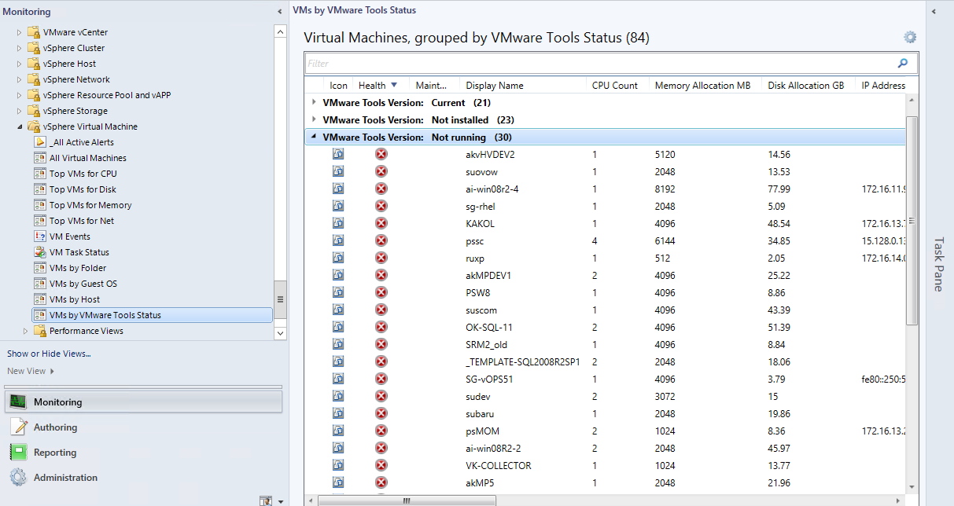Expand the vSphere Host folder
The height and width of the screenshot is (506, 954).
pyautogui.click(x=20, y=64)
